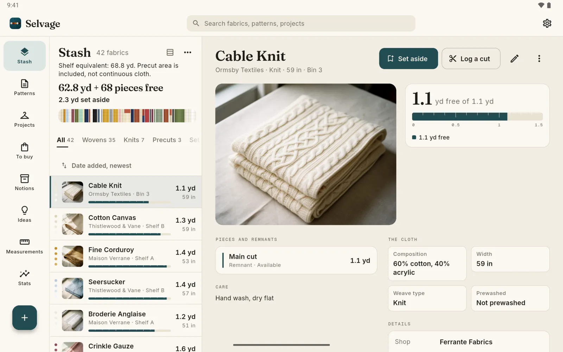Screen dimensions: 563x352
Task: Click the battery status icon
Action: tap(549, 5)
